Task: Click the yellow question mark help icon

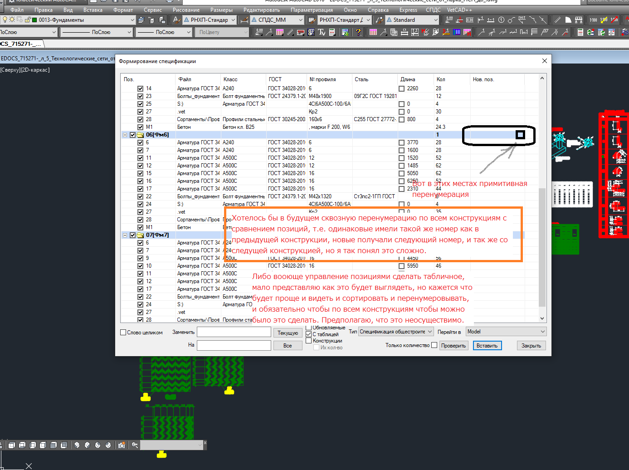Action: (358, 32)
